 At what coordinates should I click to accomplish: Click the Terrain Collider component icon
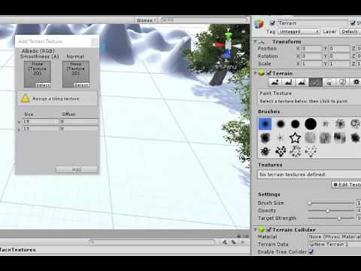(262, 230)
